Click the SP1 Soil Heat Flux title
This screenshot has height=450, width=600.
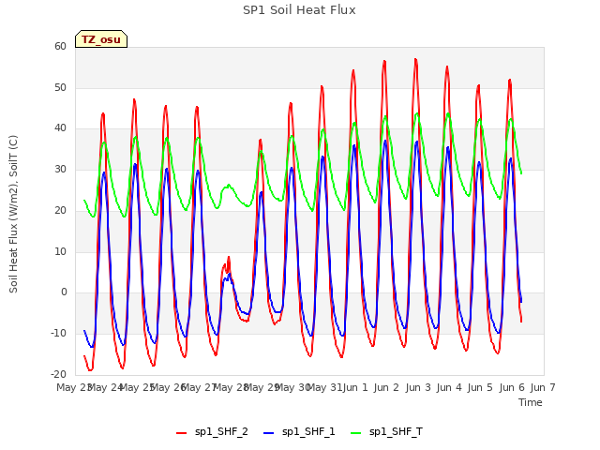point(299,10)
